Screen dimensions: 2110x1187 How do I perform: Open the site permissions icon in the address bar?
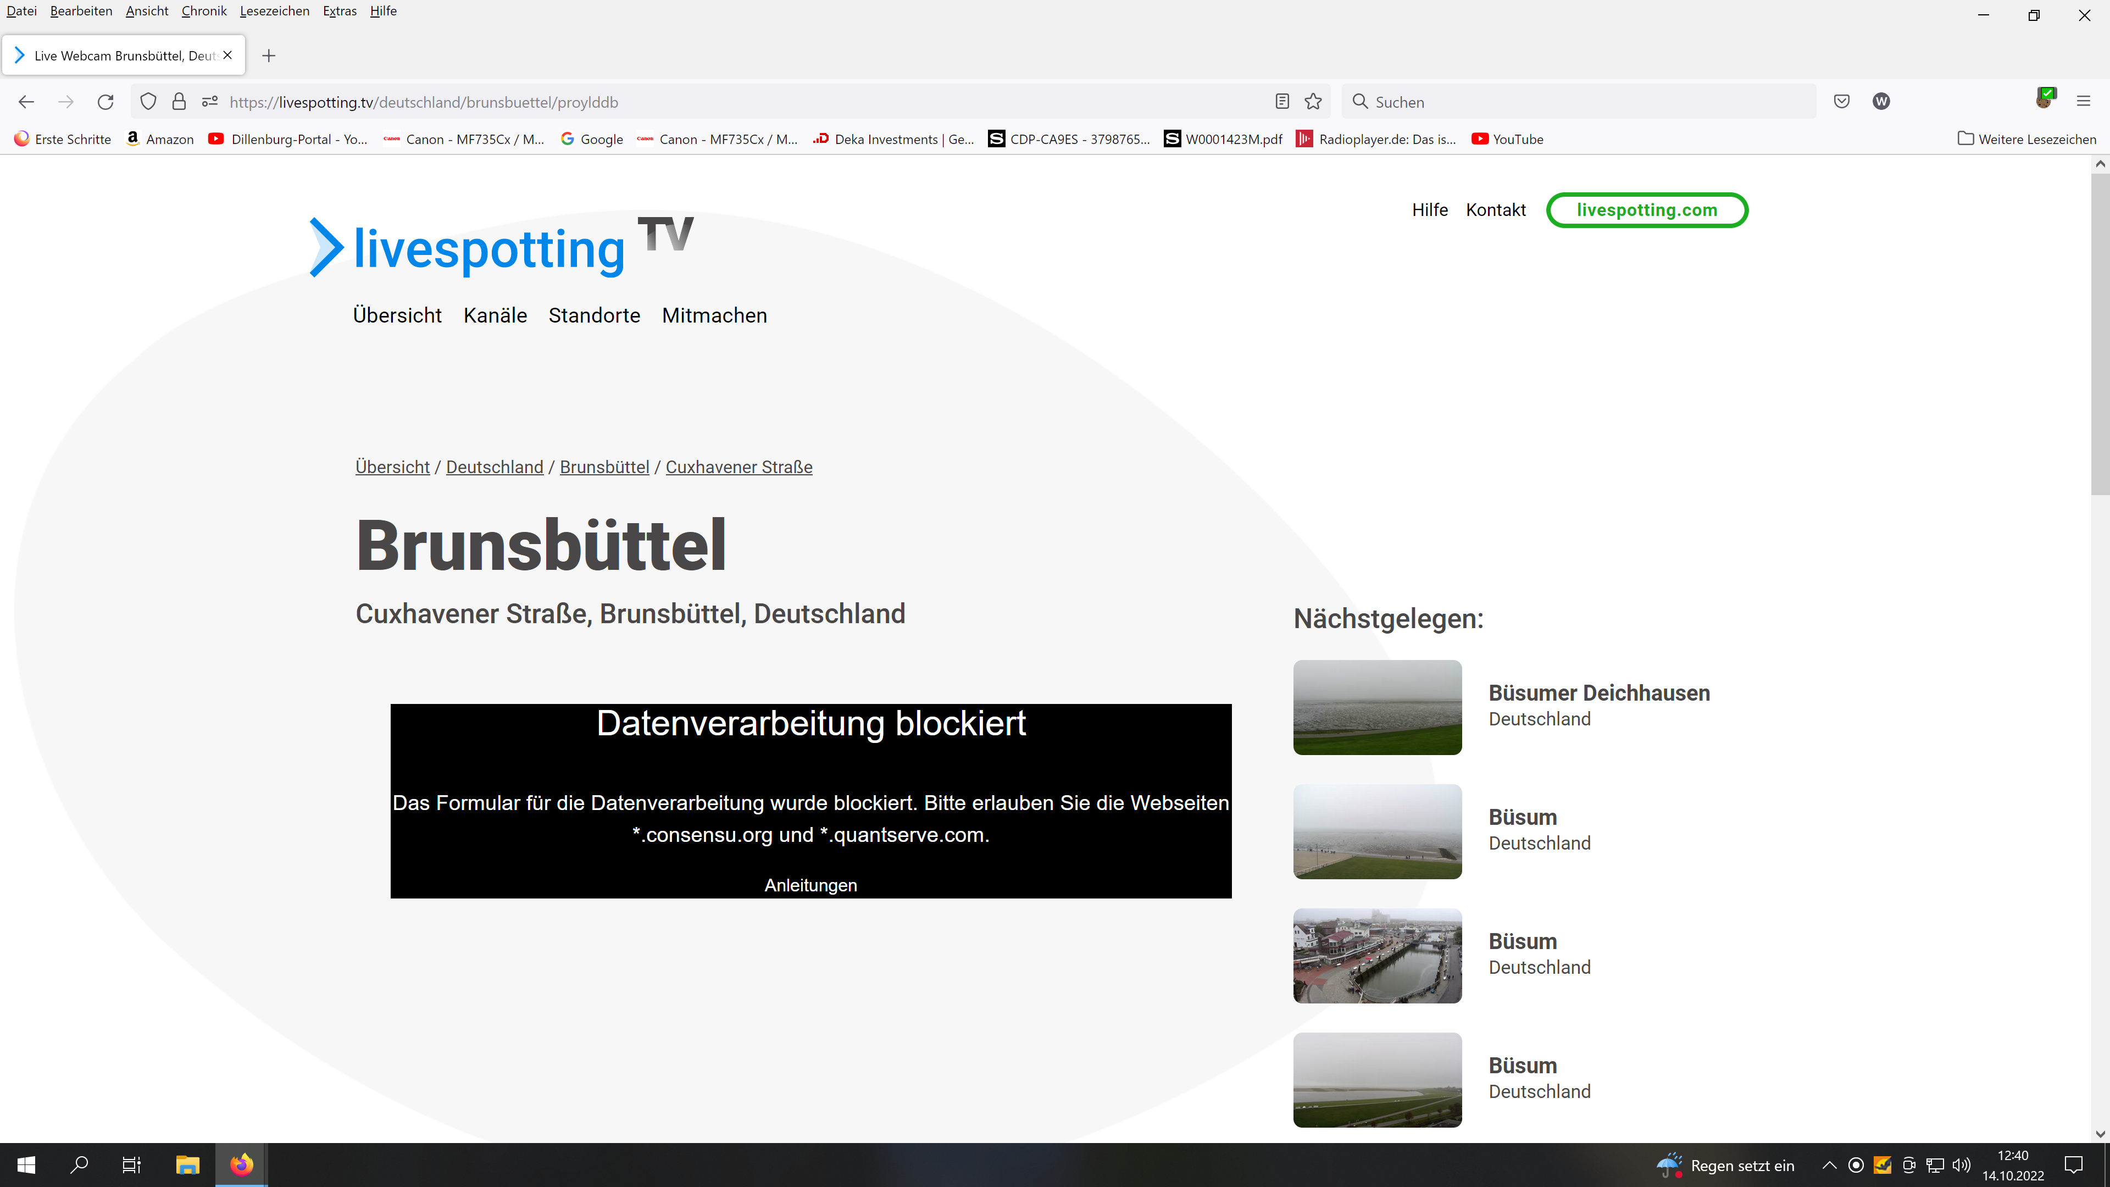(210, 102)
